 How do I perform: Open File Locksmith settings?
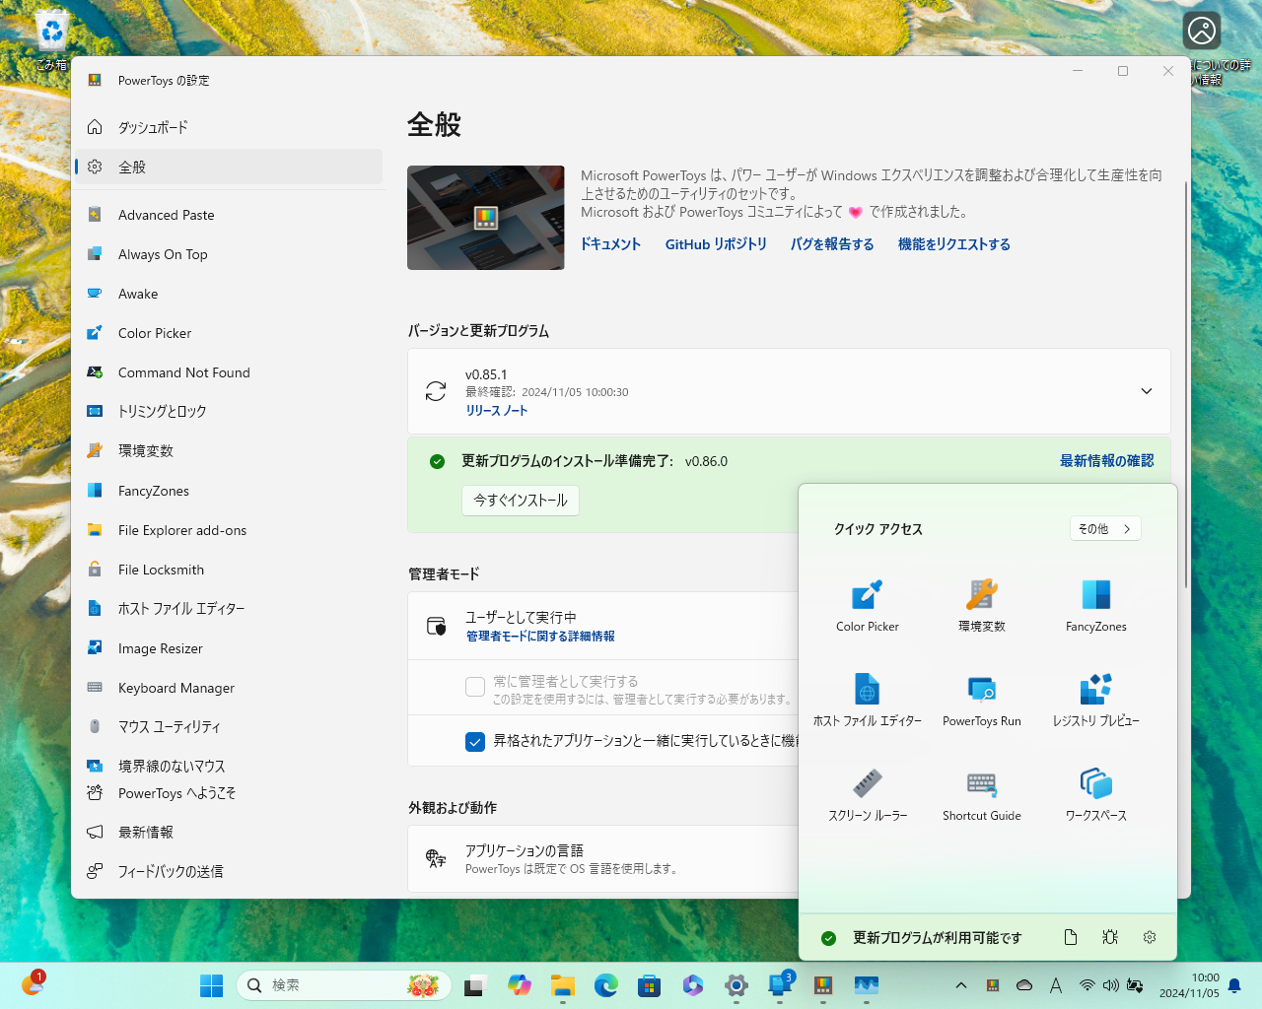tap(229, 570)
